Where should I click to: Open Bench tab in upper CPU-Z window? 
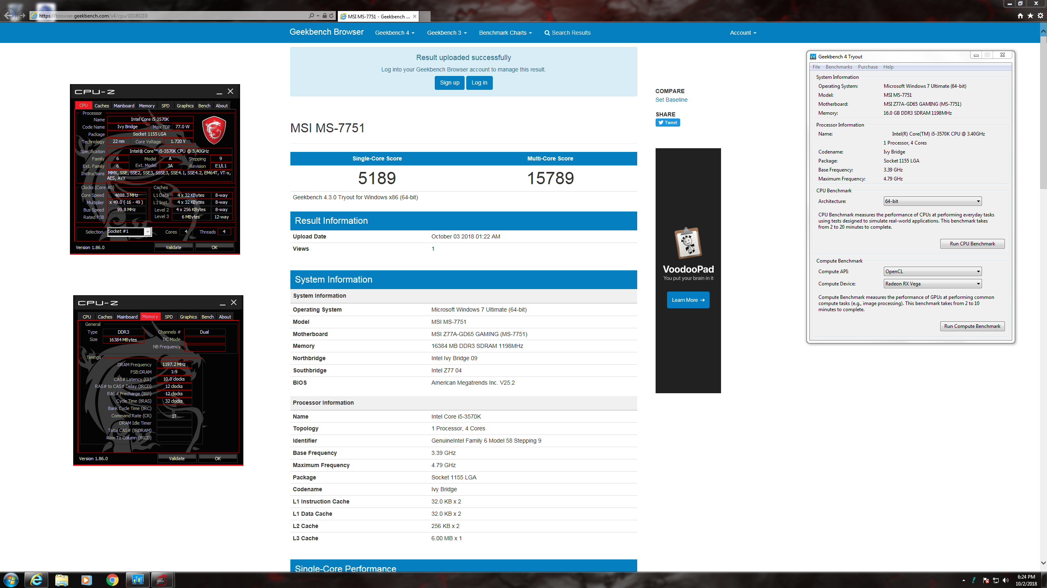(x=204, y=106)
